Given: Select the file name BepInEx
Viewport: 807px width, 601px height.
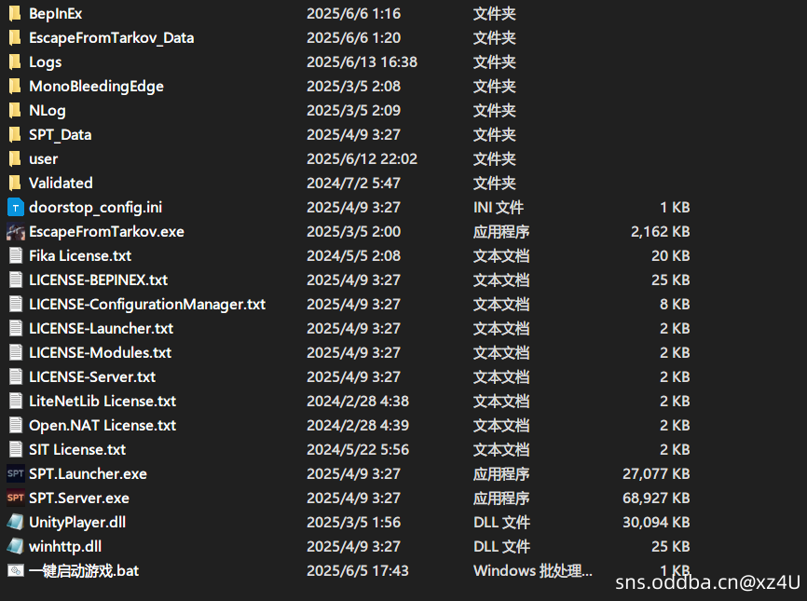Looking at the screenshot, I should point(56,13).
